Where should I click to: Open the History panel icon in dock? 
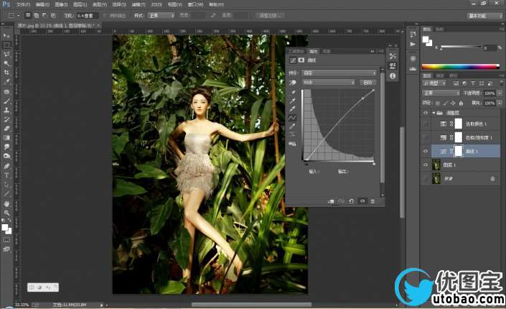(x=413, y=34)
